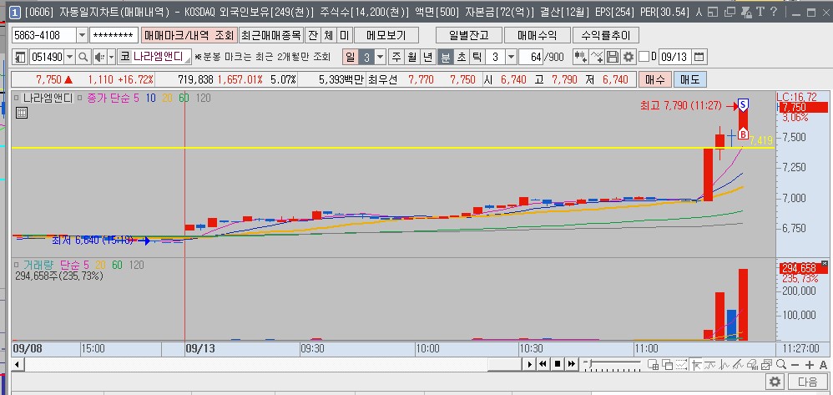
Task: Open the stock list panel icon left of 051490
Action: tap(20, 57)
